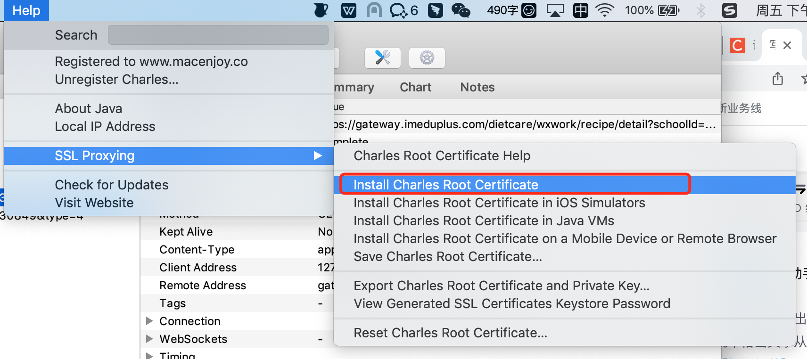Click the AirPlay display icon in menu bar

[x=555, y=10]
